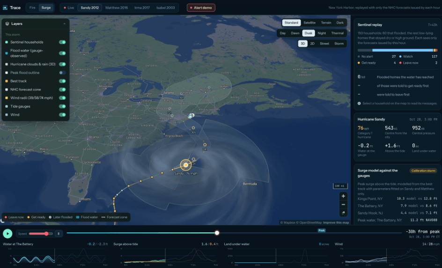The width and height of the screenshot is (442, 268).
Task: Toggle the Best track layer
Action: [62, 81]
